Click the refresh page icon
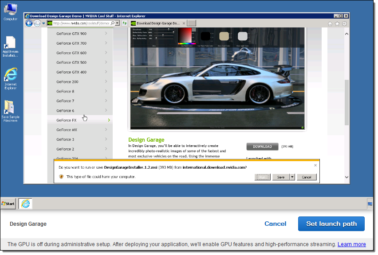Viewport: 378px width, 255px height. click(124, 23)
